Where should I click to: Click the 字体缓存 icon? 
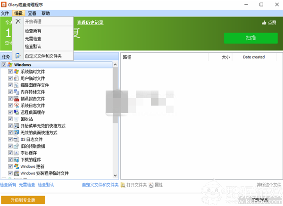click(x=16, y=153)
